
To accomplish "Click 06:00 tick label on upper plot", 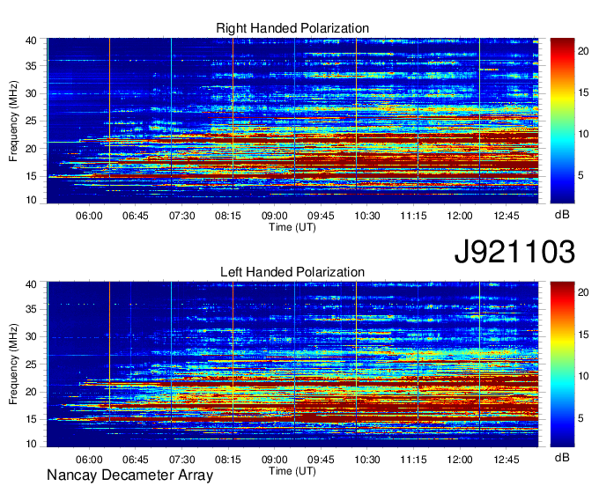I will [x=89, y=216].
